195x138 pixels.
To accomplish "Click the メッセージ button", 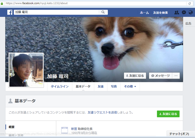I will 161,76.
